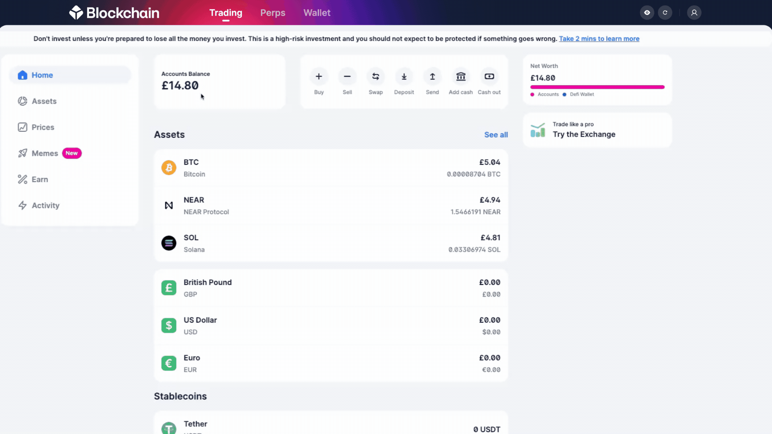
Task: Click the Tether coin icon
Action: click(169, 428)
